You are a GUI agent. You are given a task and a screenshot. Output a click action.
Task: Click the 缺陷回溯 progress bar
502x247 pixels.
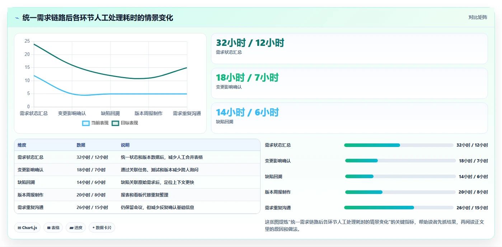click(400, 176)
